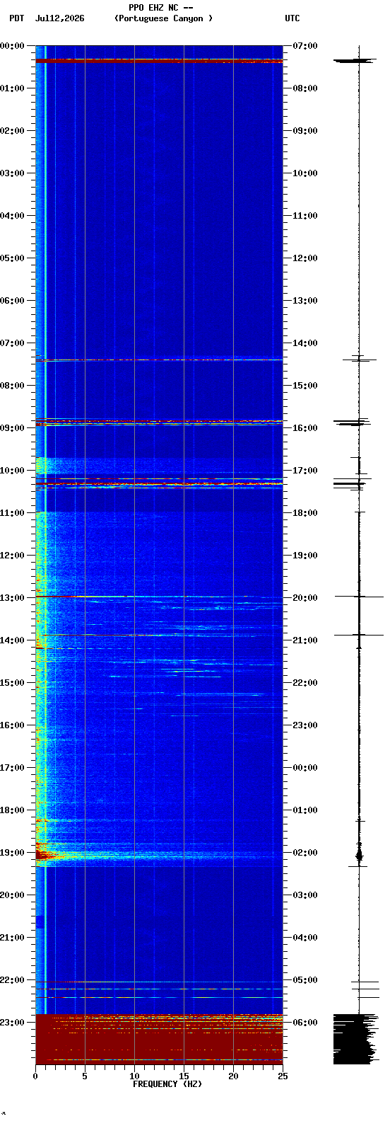The image size is (390, 1121).
Task: Click the '10:00' label on PDT axis
Action: point(12,471)
